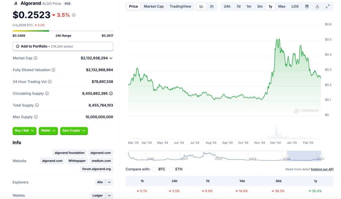Open the Earn Crypto dropdown
This screenshot has width=341, height=199.
pos(74,131)
